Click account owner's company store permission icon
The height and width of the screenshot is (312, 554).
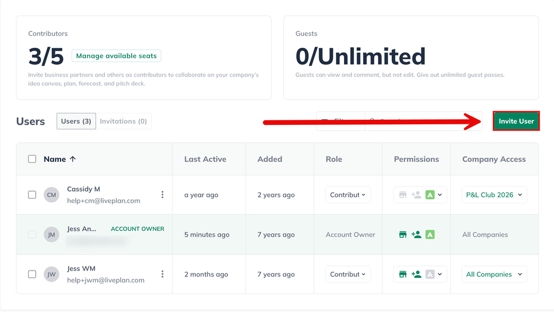(403, 234)
